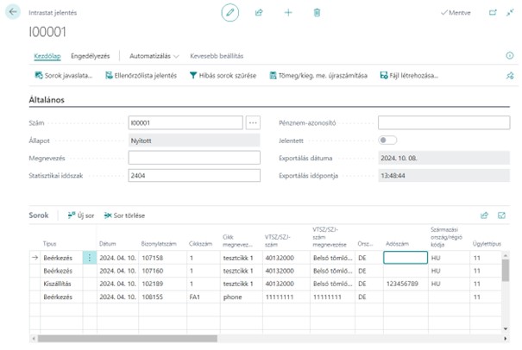Select item number FA1 cell

click(203, 297)
